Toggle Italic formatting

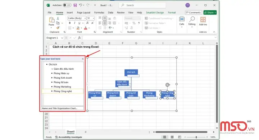coord(74,23)
